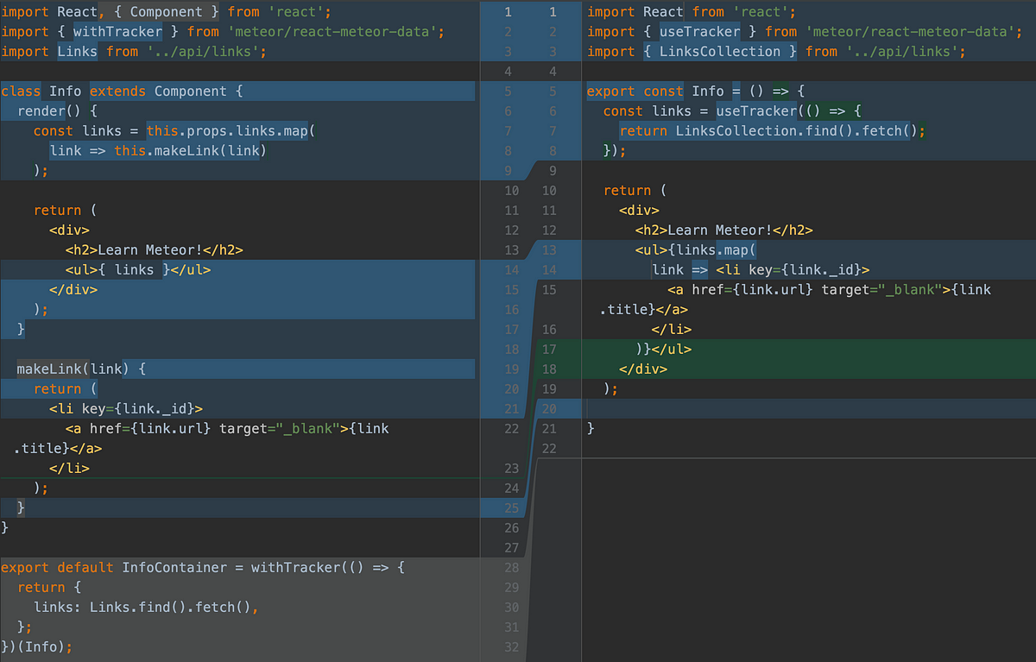1036x662 pixels.
Task: Click line number 26 in the gutter
Action: click(x=512, y=528)
